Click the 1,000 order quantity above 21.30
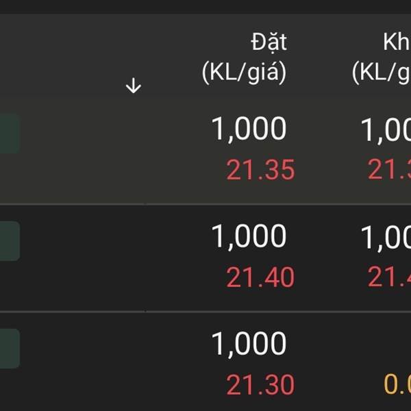 (x=249, y=345)
